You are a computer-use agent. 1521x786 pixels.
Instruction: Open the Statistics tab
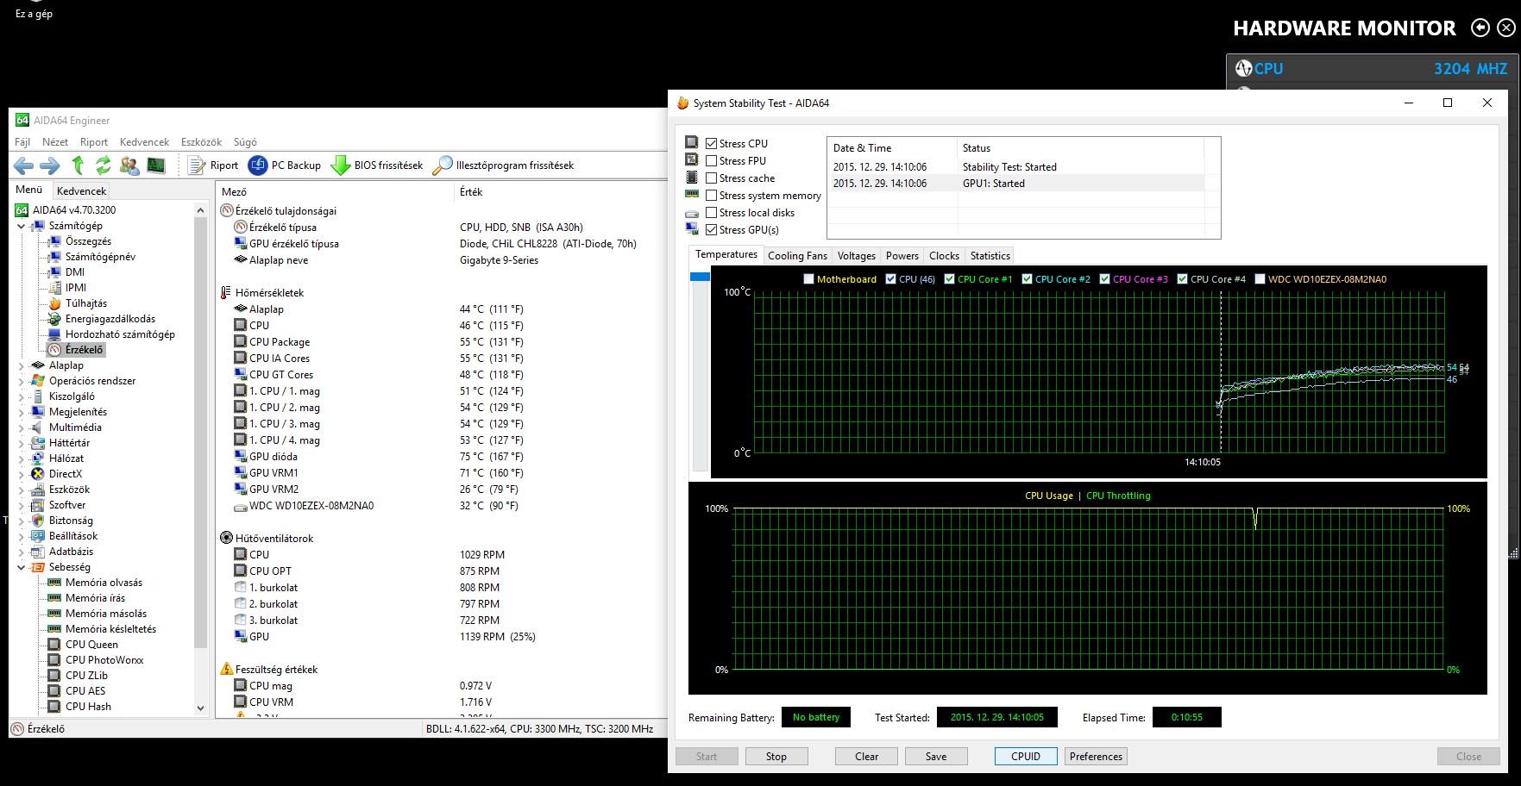pyautogui.click(x=990, y=256)
